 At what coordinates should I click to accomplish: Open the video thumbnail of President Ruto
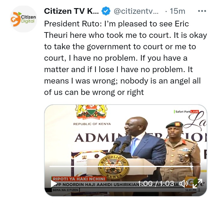125,150
